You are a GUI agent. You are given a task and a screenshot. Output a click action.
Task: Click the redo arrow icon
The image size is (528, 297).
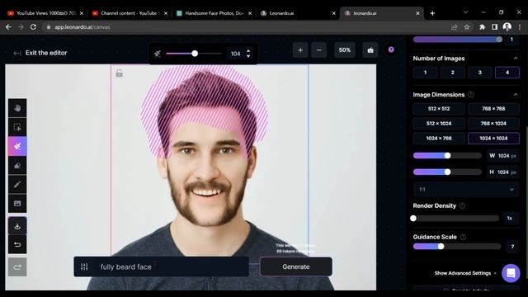[x=17, y=267]
